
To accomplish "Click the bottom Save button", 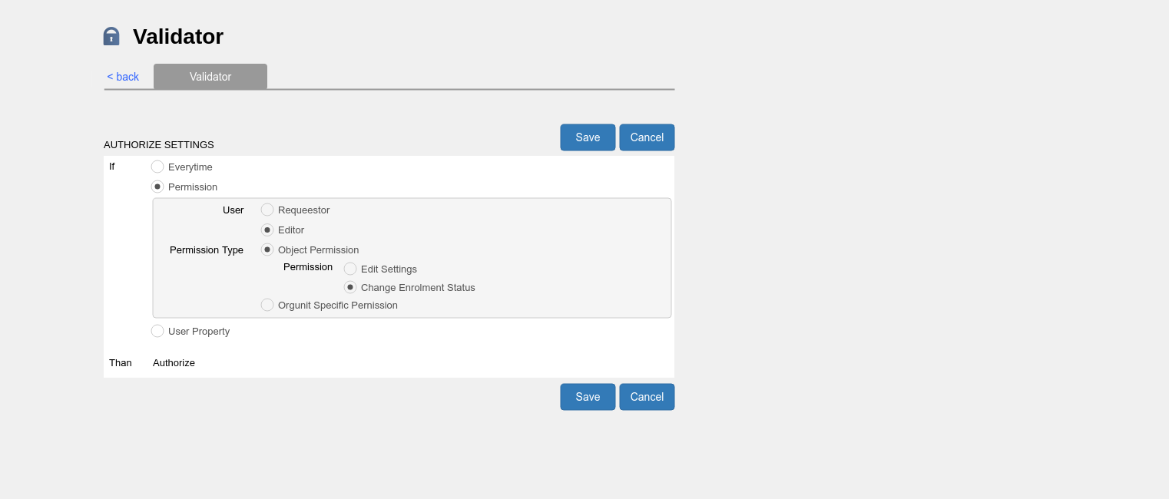I will coord(588,397).
